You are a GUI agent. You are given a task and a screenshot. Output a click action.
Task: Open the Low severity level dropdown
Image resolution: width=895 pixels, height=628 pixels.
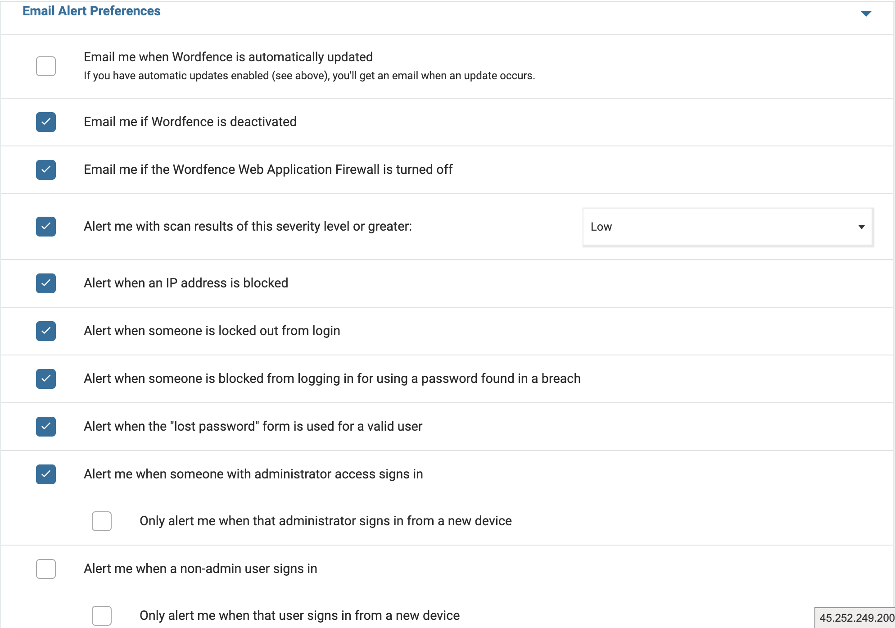728,227
